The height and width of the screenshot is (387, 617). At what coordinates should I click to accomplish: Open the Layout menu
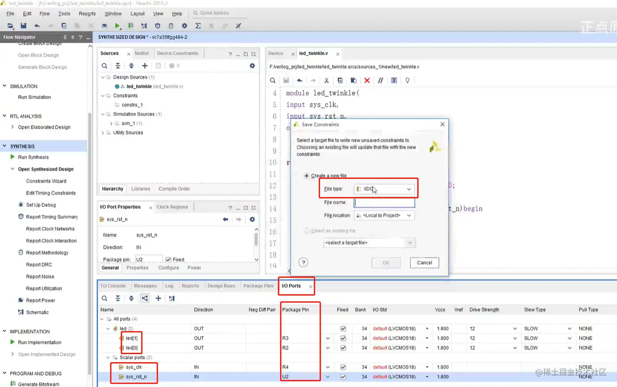[137, 14]
